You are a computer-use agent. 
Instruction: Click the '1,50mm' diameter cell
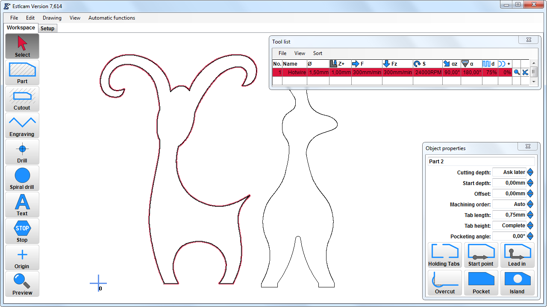[x=318, y=72]
